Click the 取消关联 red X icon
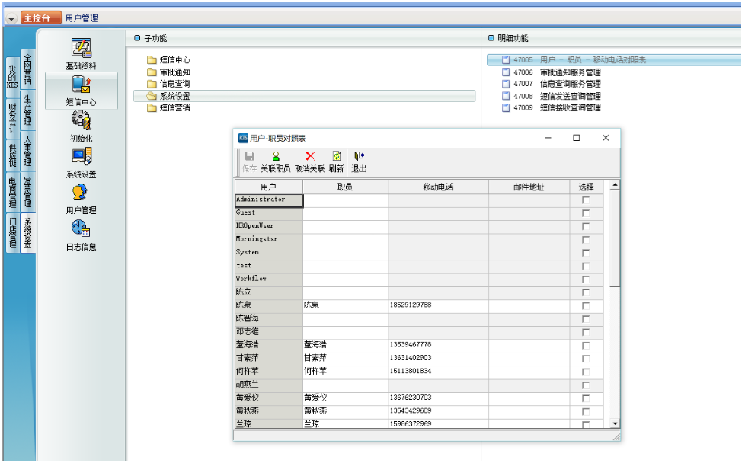 pos(309,161)
